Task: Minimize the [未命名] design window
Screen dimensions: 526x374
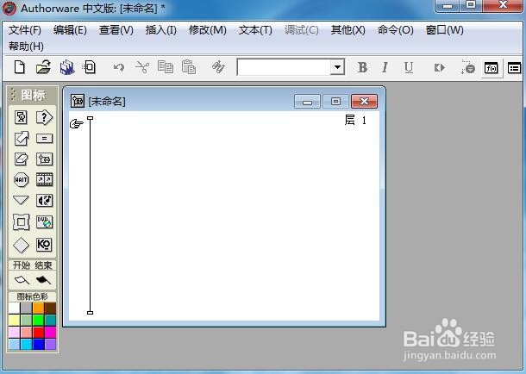Action: (307, 102)
